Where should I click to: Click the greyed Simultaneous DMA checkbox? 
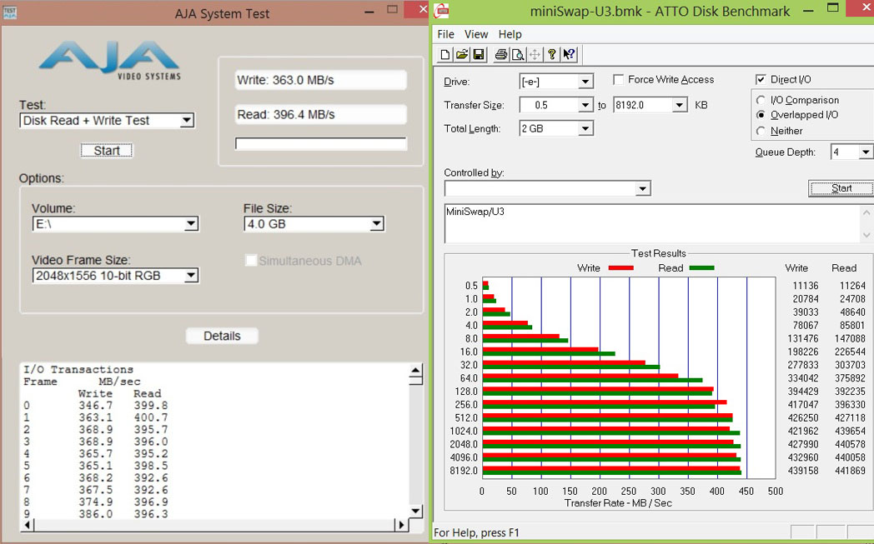click(x=251, y=261)
